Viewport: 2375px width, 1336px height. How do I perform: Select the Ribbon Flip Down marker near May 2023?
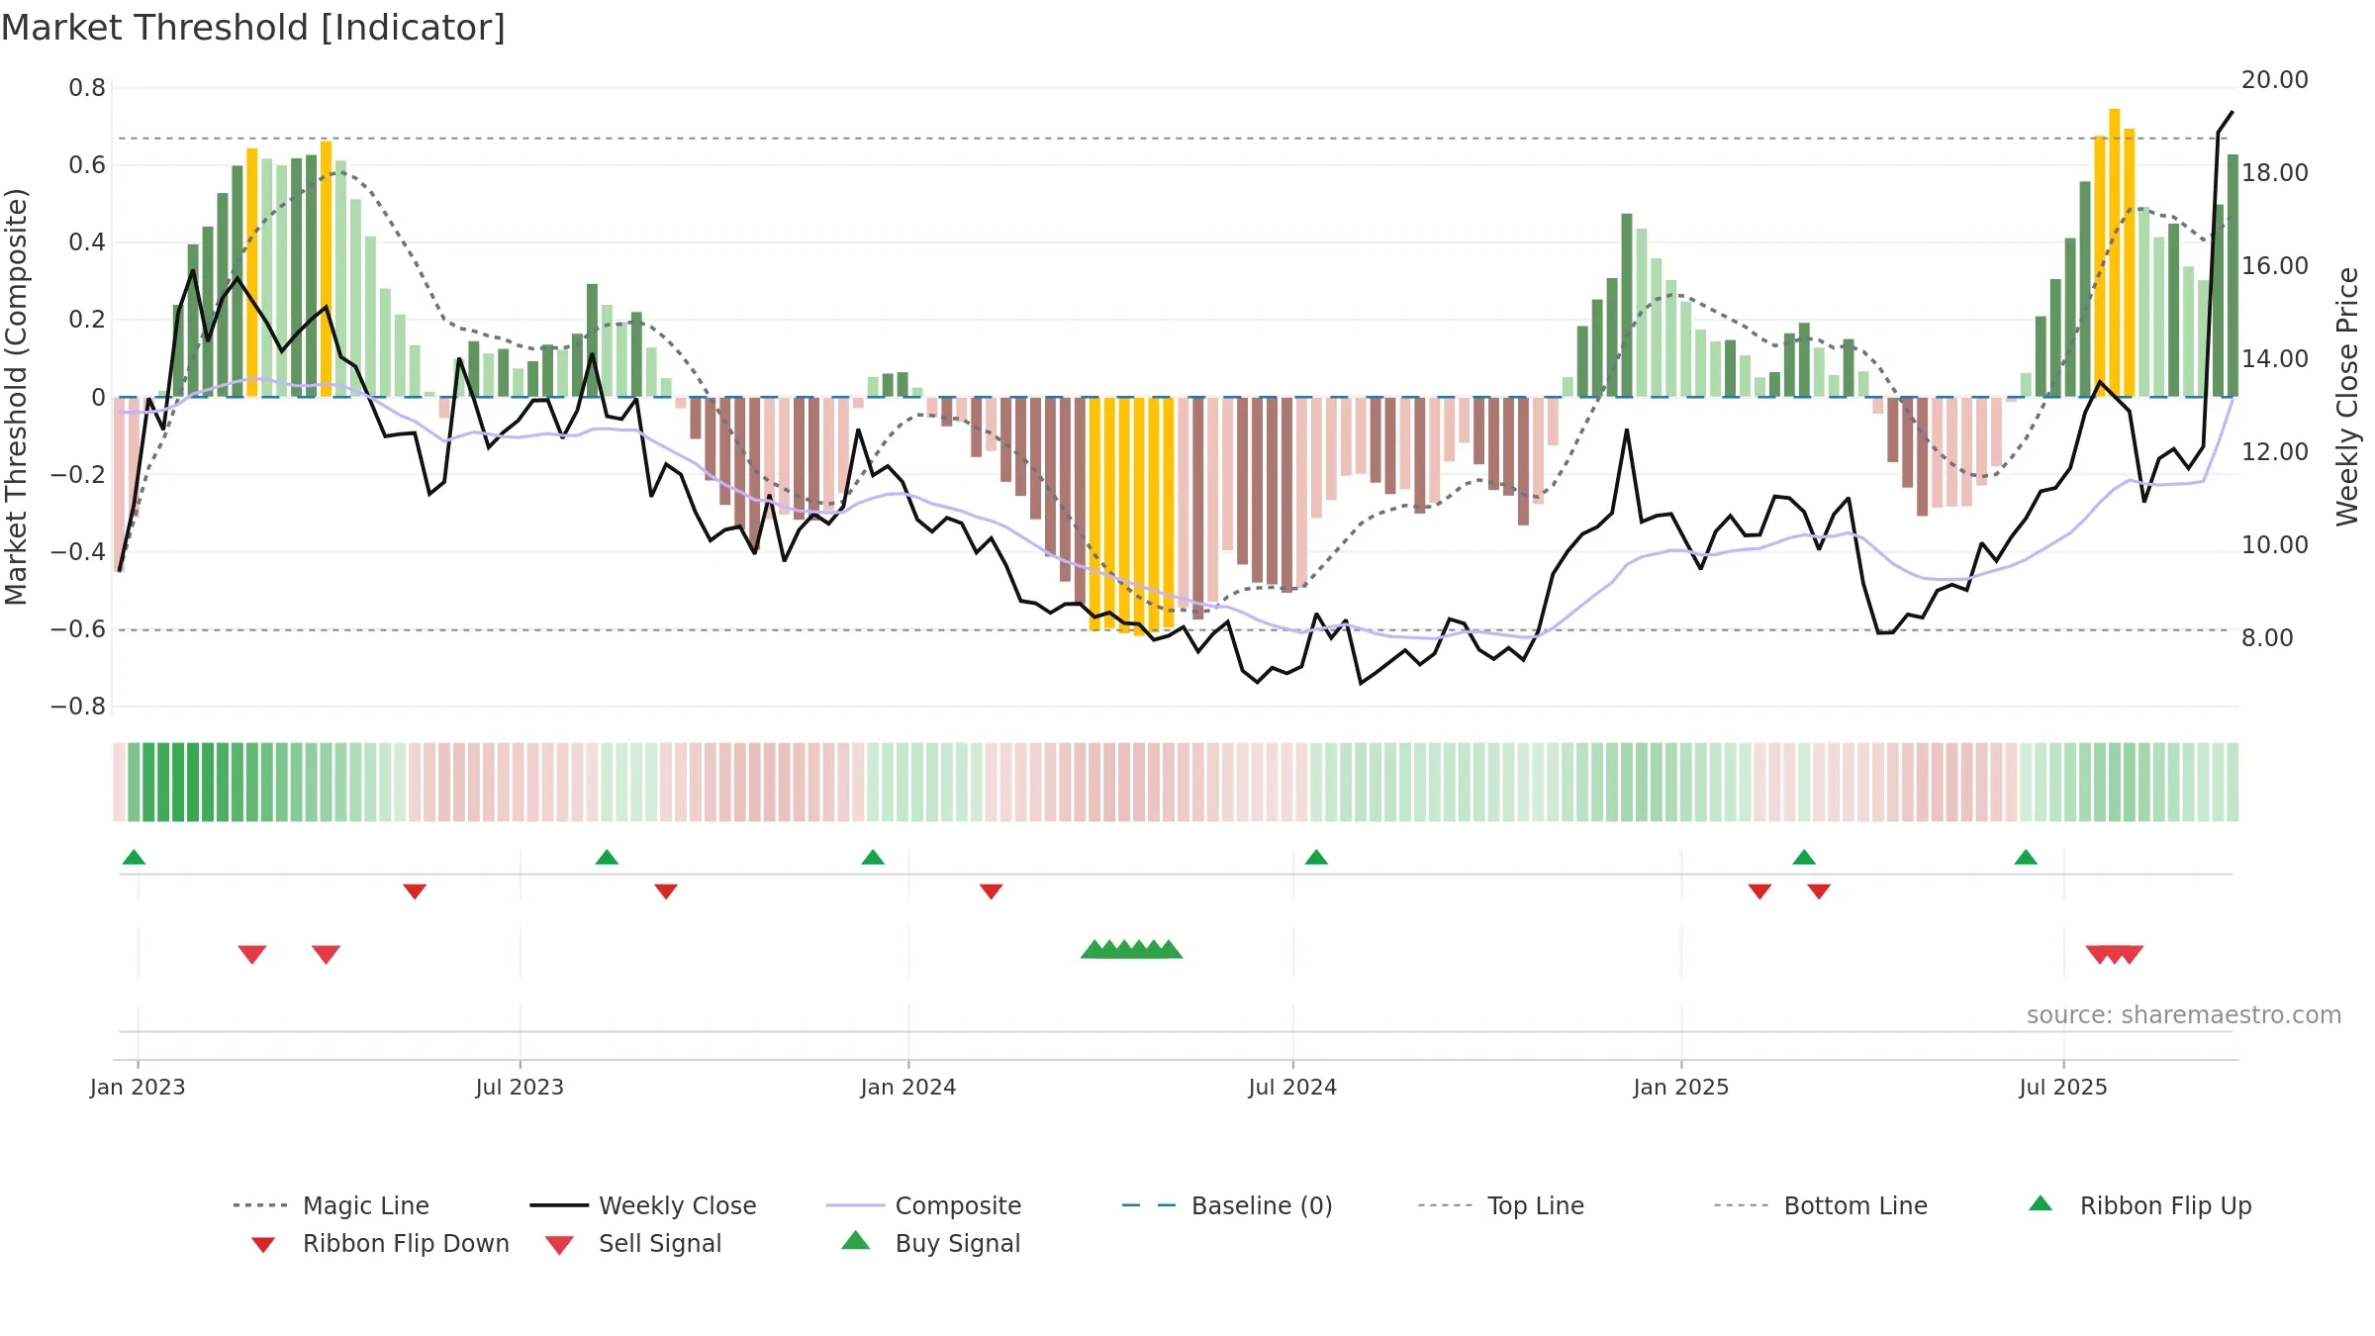(415, 892)
